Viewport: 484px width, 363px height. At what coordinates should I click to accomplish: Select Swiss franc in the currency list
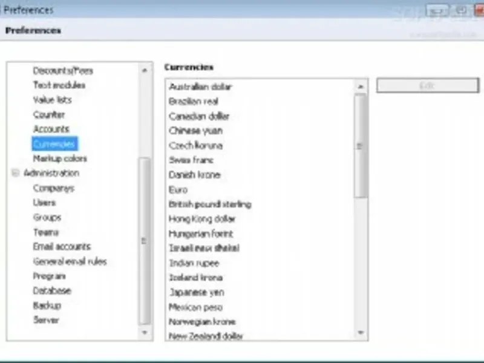(x=191, y=160)
